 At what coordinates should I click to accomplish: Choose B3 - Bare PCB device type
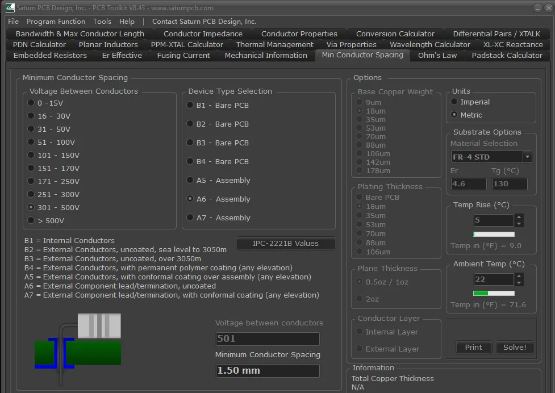[218, 143]
